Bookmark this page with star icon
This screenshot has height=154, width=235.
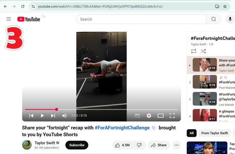(225, 7)
